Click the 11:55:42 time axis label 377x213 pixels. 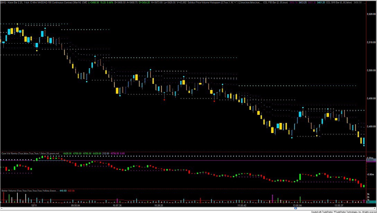(x=242, y=205)
